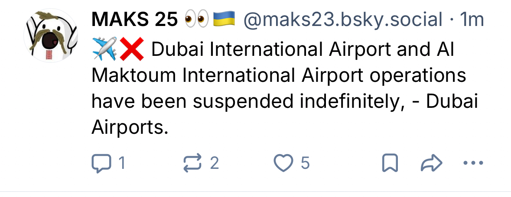Click the eyes emoji beside the name
Viewport: 511px width, 197px height.
(x=197, y=19)
